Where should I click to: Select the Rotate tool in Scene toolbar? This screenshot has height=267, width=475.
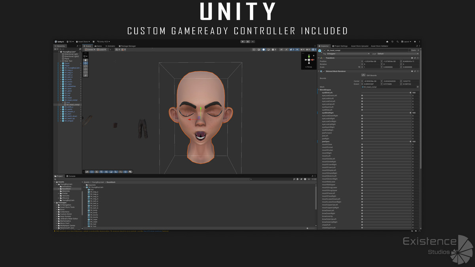[86, 66]
